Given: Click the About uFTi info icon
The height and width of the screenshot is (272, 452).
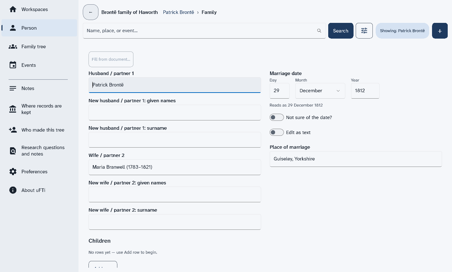Looking at the screenshot, I should (x=13, y=190).
